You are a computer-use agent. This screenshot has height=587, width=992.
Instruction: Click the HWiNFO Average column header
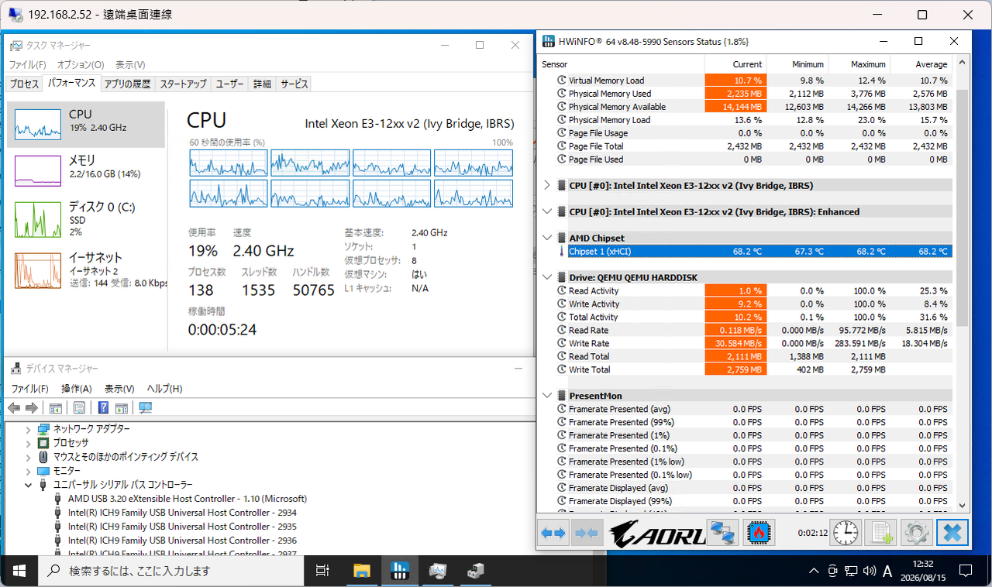point(921,64)
